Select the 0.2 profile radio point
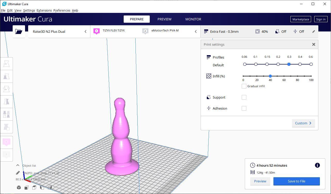The width and height of the screenshot is (331, 194). coord(278,64)
